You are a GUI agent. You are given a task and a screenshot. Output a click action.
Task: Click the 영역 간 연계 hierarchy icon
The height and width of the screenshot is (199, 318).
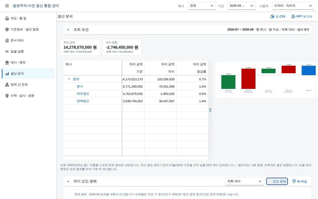pyautogui.click(x=7, y=84)
